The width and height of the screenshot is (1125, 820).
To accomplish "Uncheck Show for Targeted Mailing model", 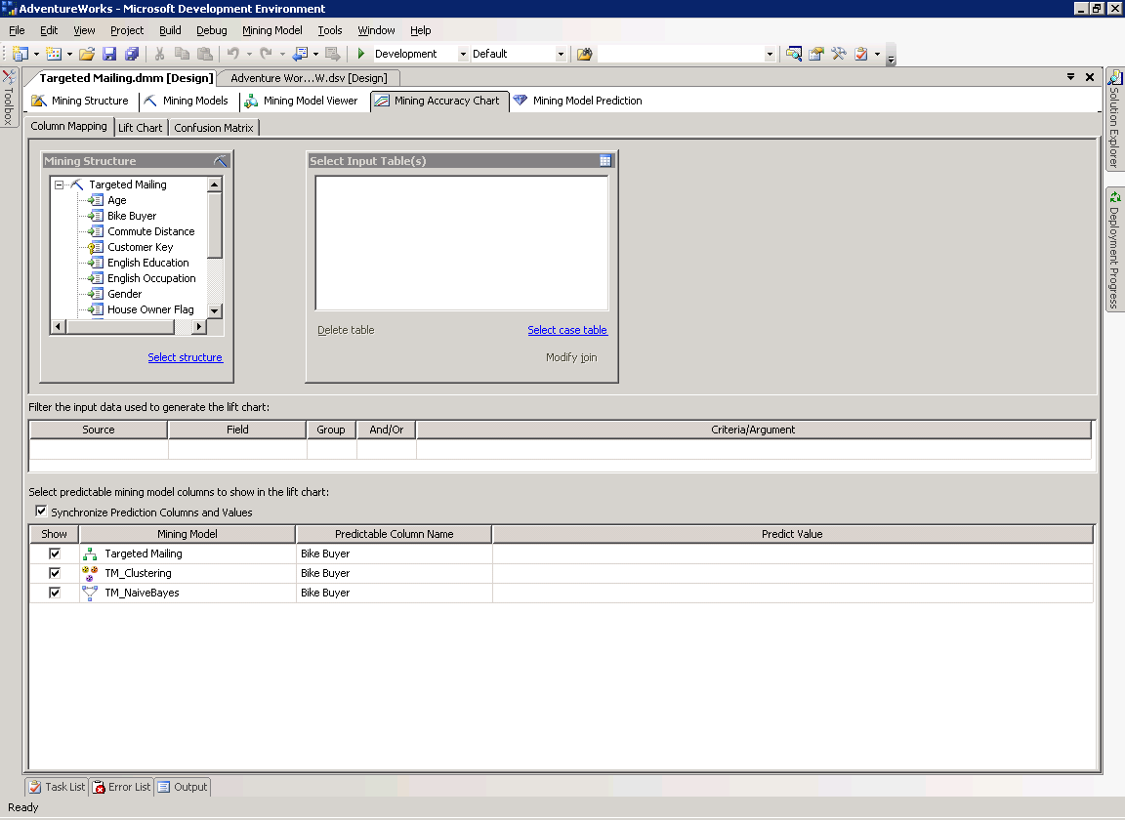I will pos(55,553).
